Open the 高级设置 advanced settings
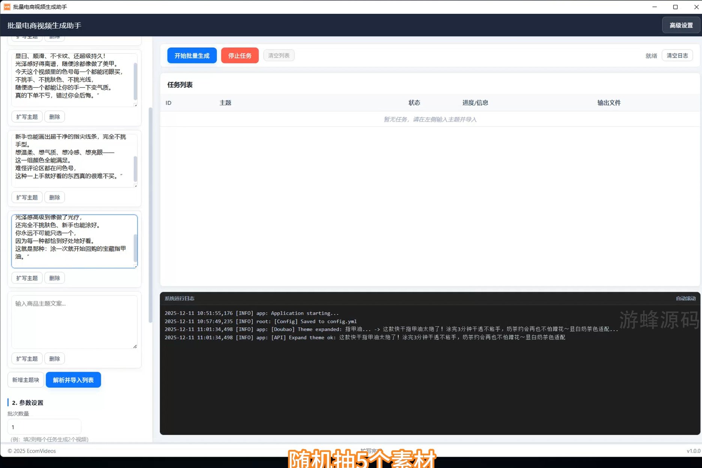Viewport: 702px width, 468px height. point(681,25)
